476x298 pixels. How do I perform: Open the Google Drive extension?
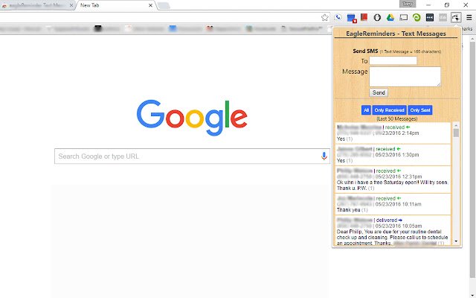click(390, 18)
